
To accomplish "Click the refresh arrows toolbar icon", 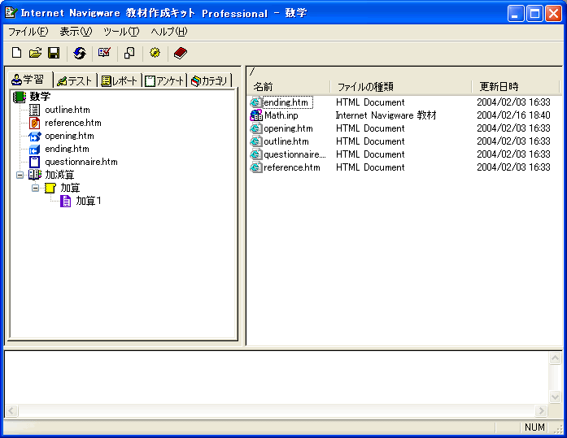I will [80, 53].
